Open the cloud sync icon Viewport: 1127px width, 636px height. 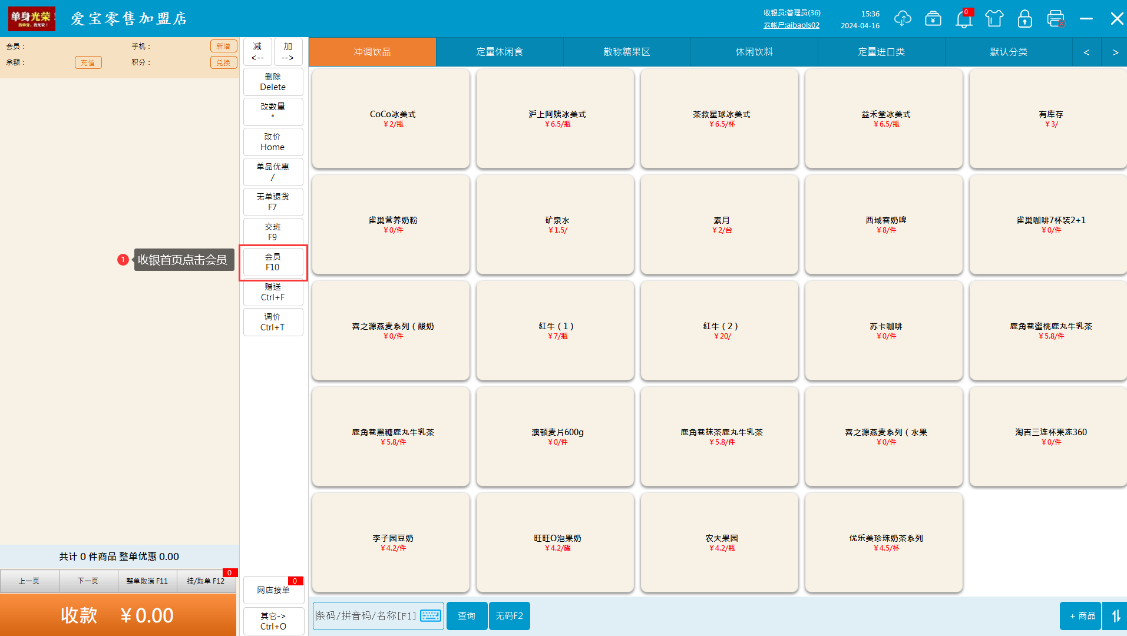coord(902,19)
